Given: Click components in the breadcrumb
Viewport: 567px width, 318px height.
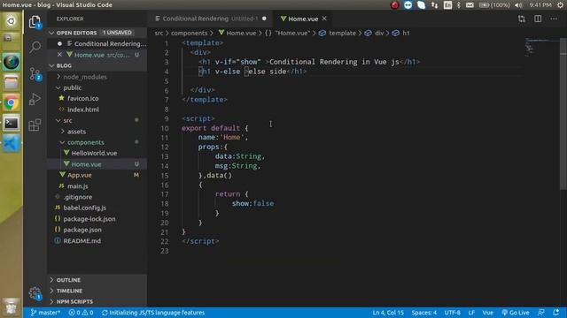Looking at the screenshot, I should (189, 33).
